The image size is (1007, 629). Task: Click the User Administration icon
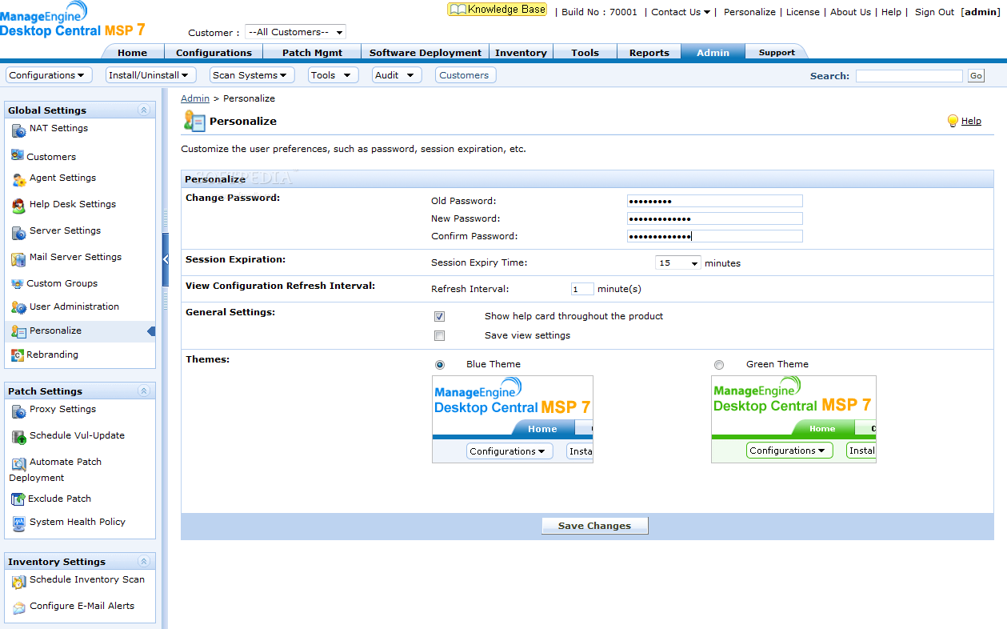19,308
